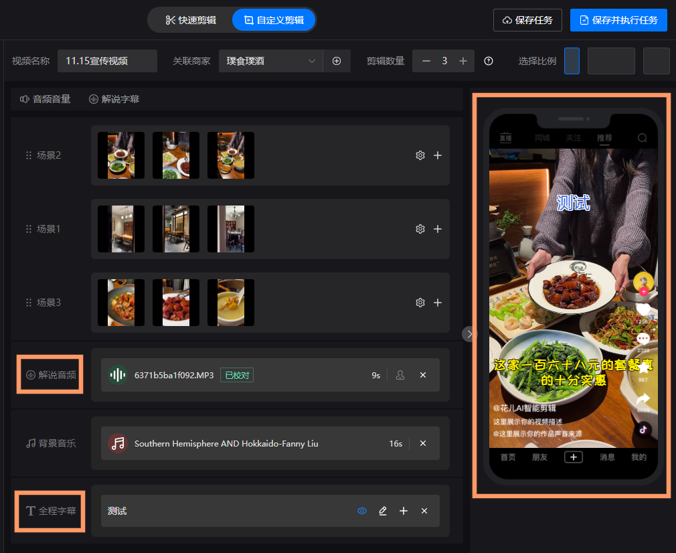
Task: Click the comment bubble in preview
Action: pos(643,339)
